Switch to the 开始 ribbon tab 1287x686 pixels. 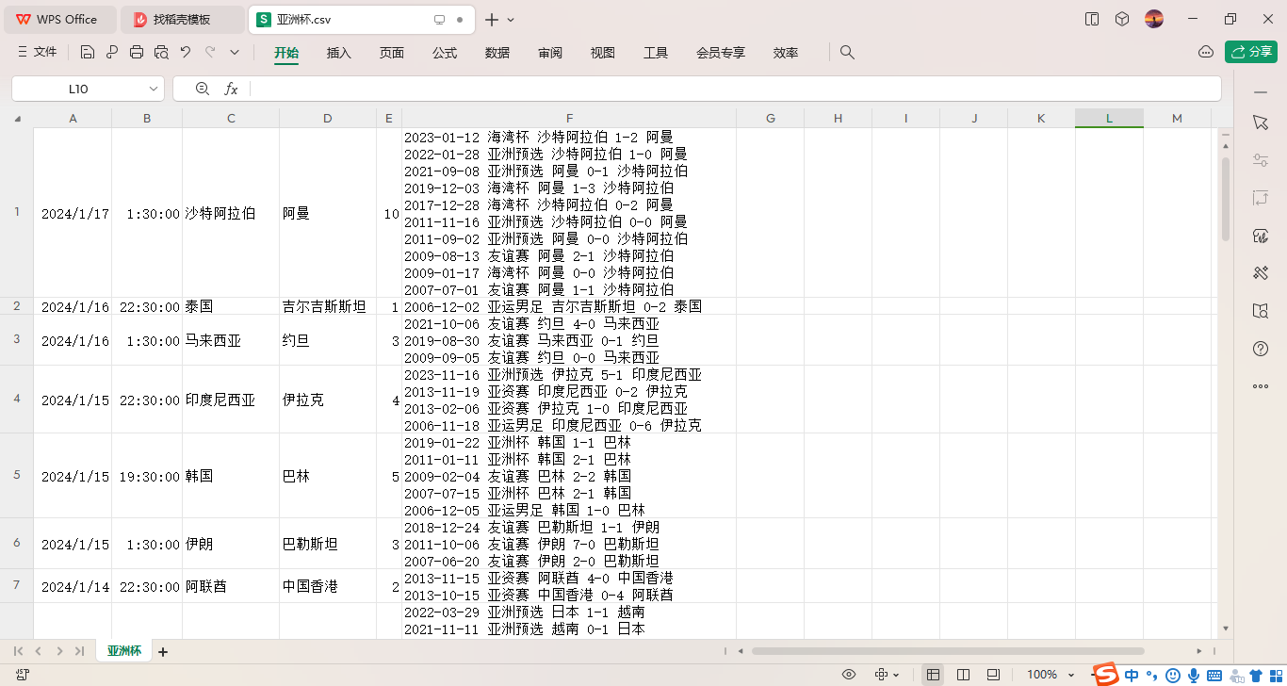(x=286, y=53)
